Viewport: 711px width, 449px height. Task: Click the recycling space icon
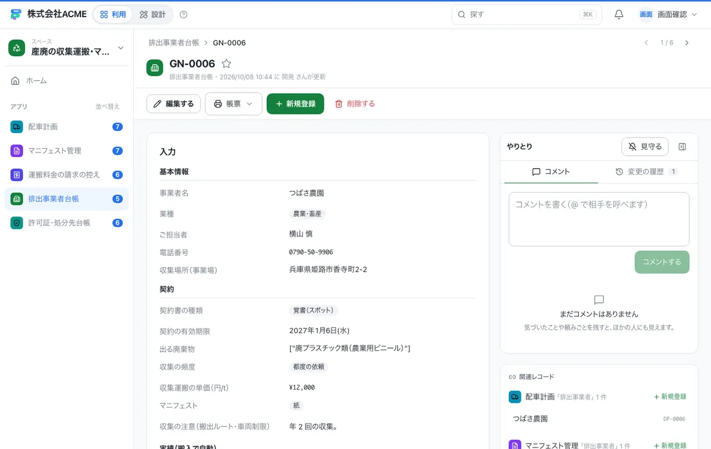[17, 48]
